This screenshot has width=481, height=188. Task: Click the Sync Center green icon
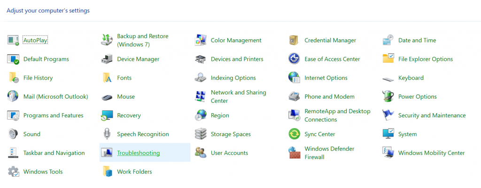pos(295,134)
